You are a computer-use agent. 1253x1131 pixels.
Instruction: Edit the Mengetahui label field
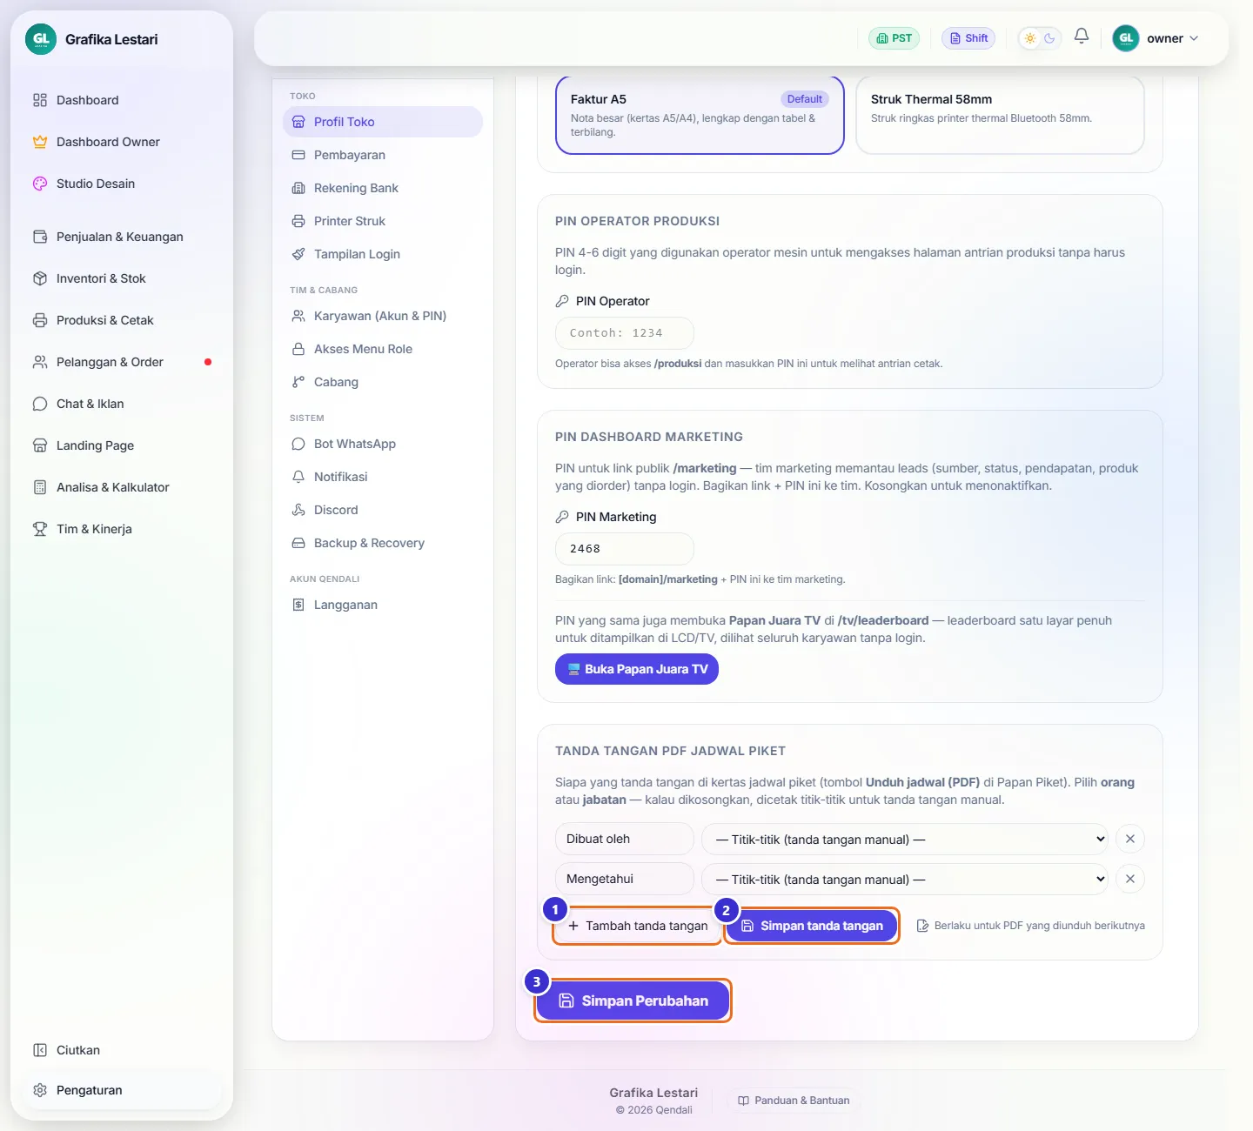(x=625, y=879)
